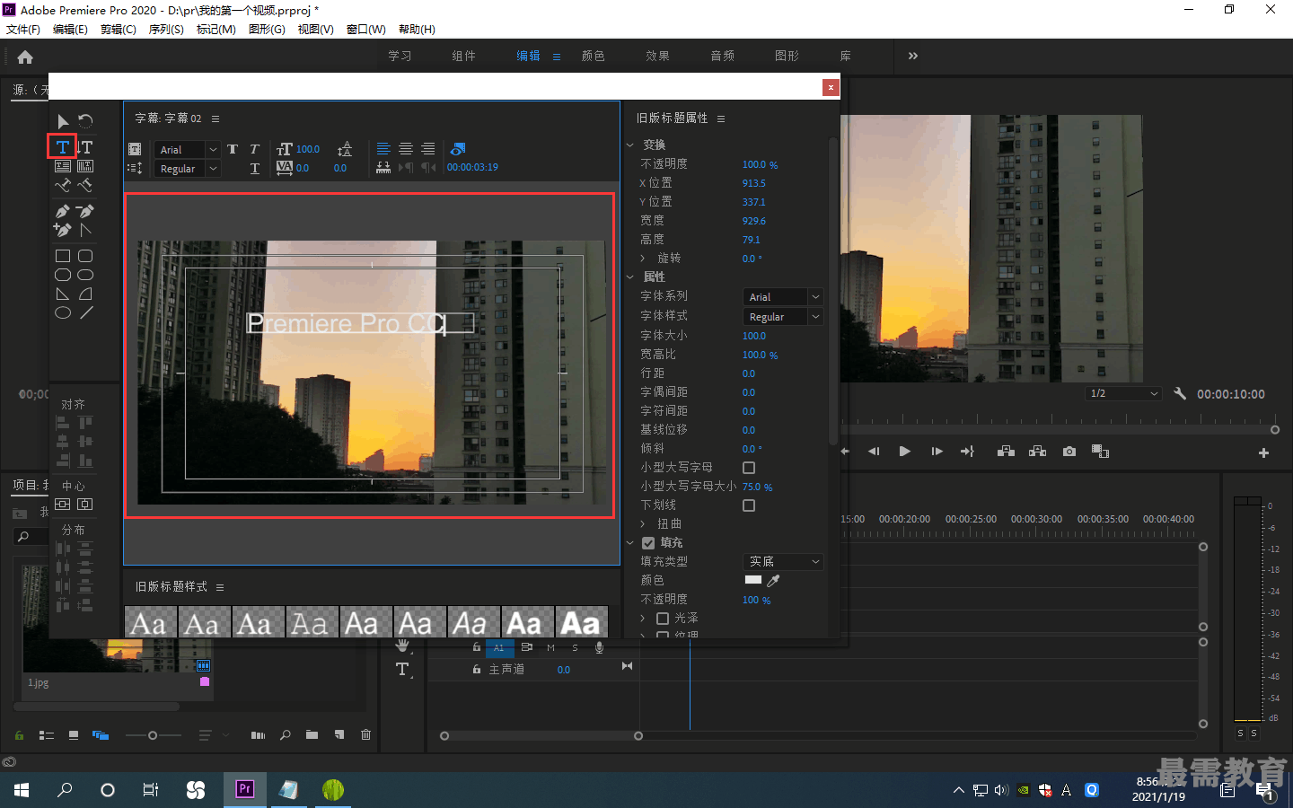The width and height of the screenshot is (1293, 808).
Task: Select the Area Type tool
Action: (x=62, y=166)
